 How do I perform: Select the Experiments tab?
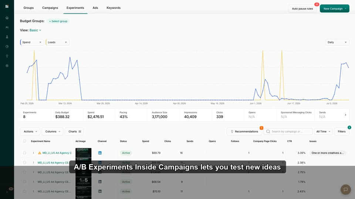pyautogui.click(x=75, y=8)
